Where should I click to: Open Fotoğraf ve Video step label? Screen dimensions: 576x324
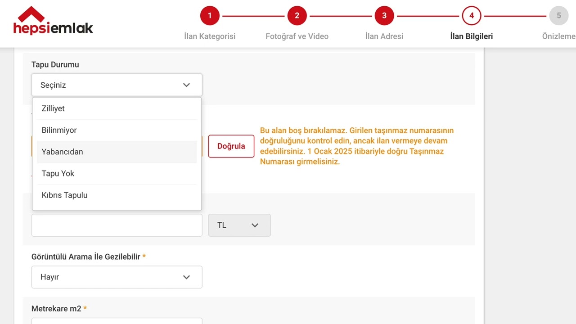pyautogui.click(x=297, y=36)
